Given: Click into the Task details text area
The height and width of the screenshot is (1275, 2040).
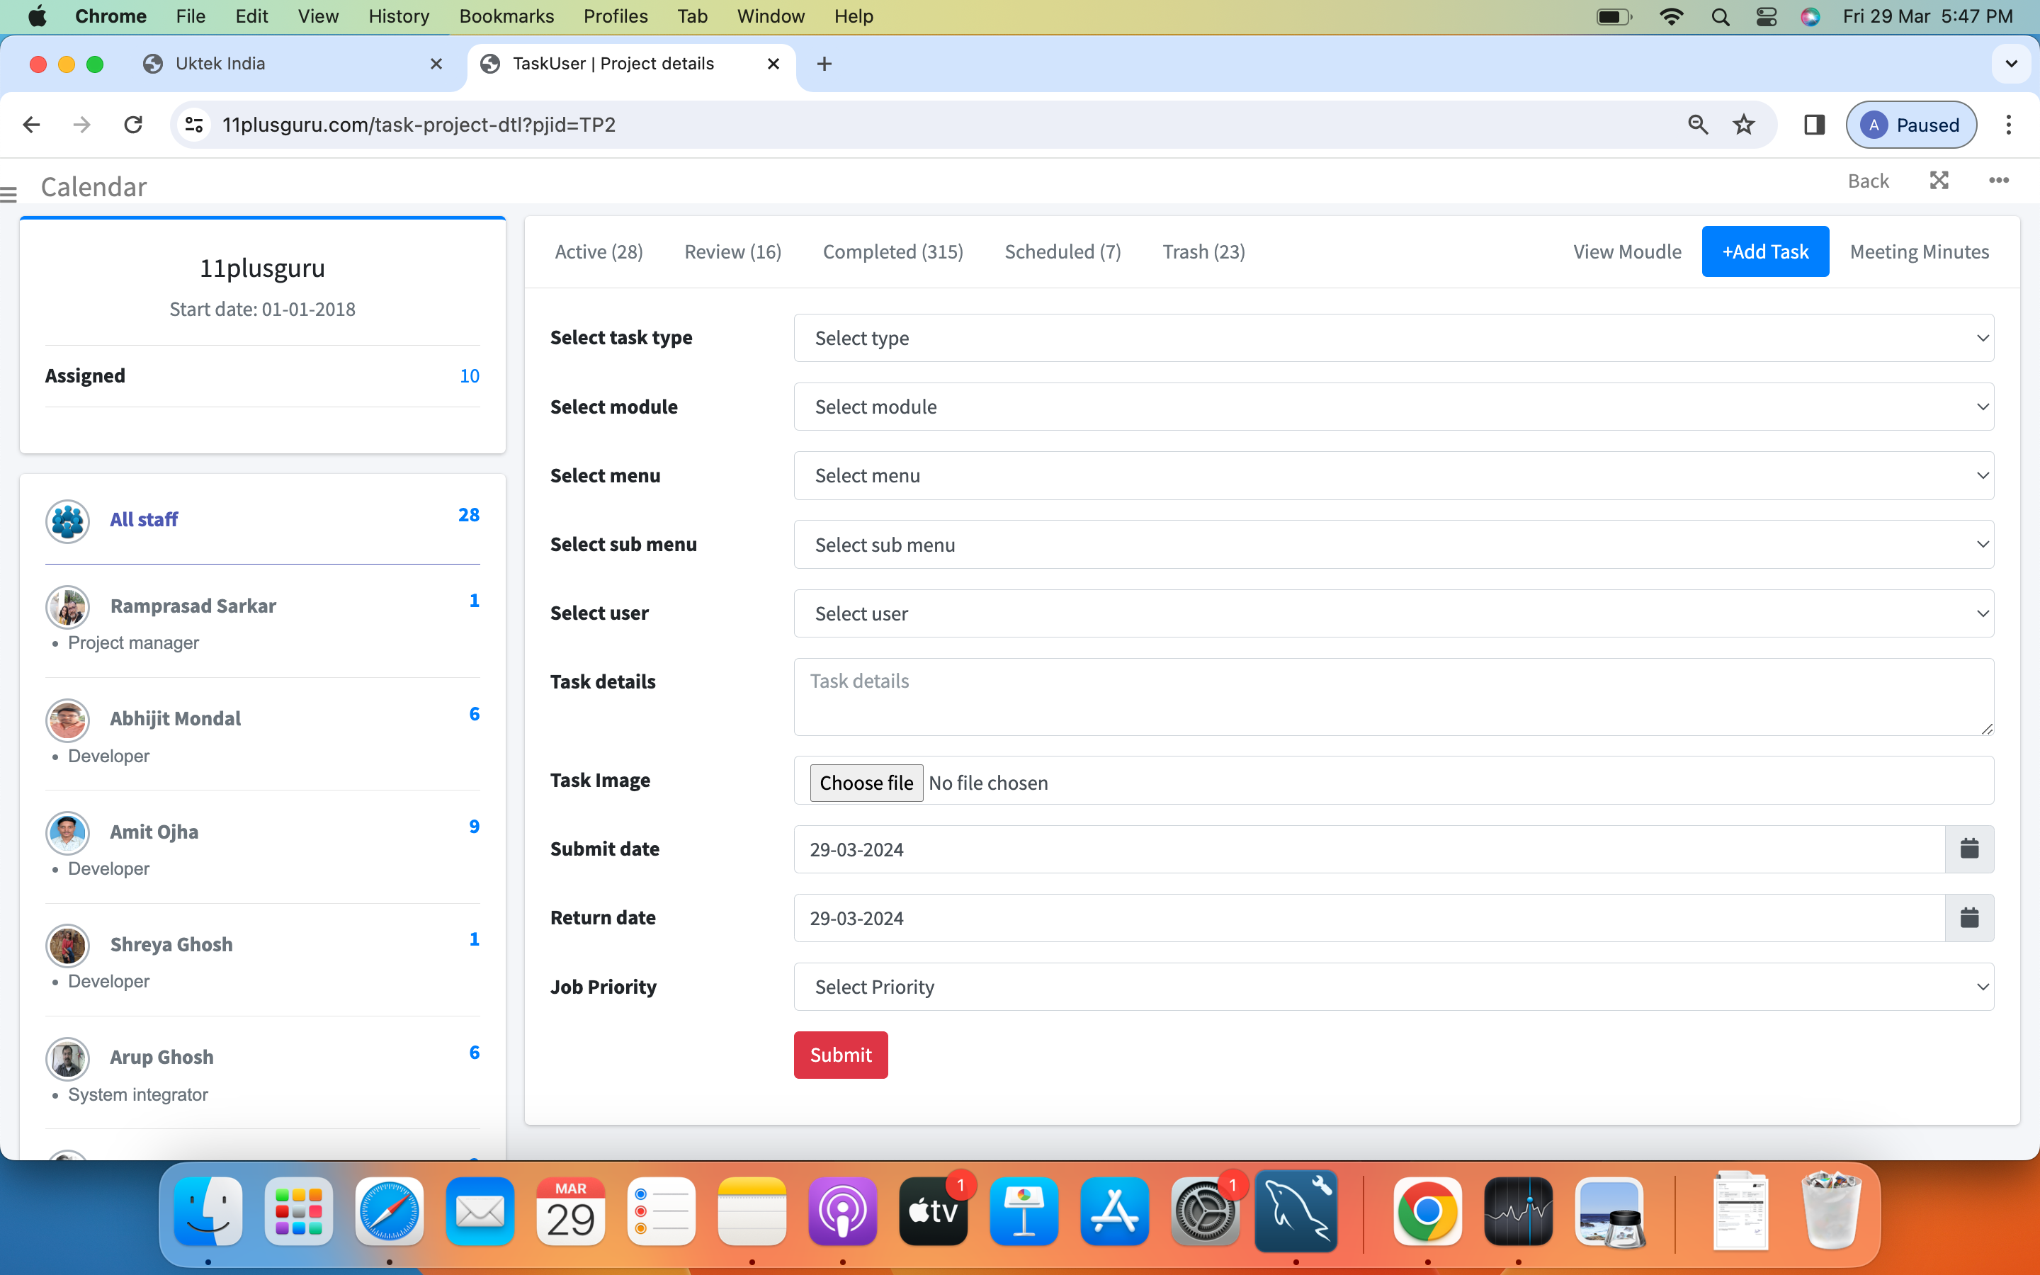Looking at the screenshot, I should pyautogui.click(x=1393, y=696).
